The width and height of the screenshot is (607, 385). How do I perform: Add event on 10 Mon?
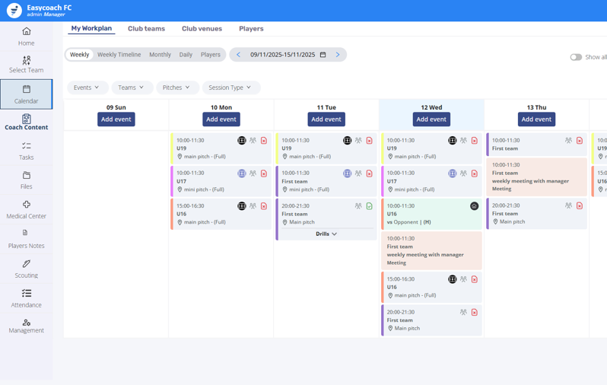click(x=221, y=119)
